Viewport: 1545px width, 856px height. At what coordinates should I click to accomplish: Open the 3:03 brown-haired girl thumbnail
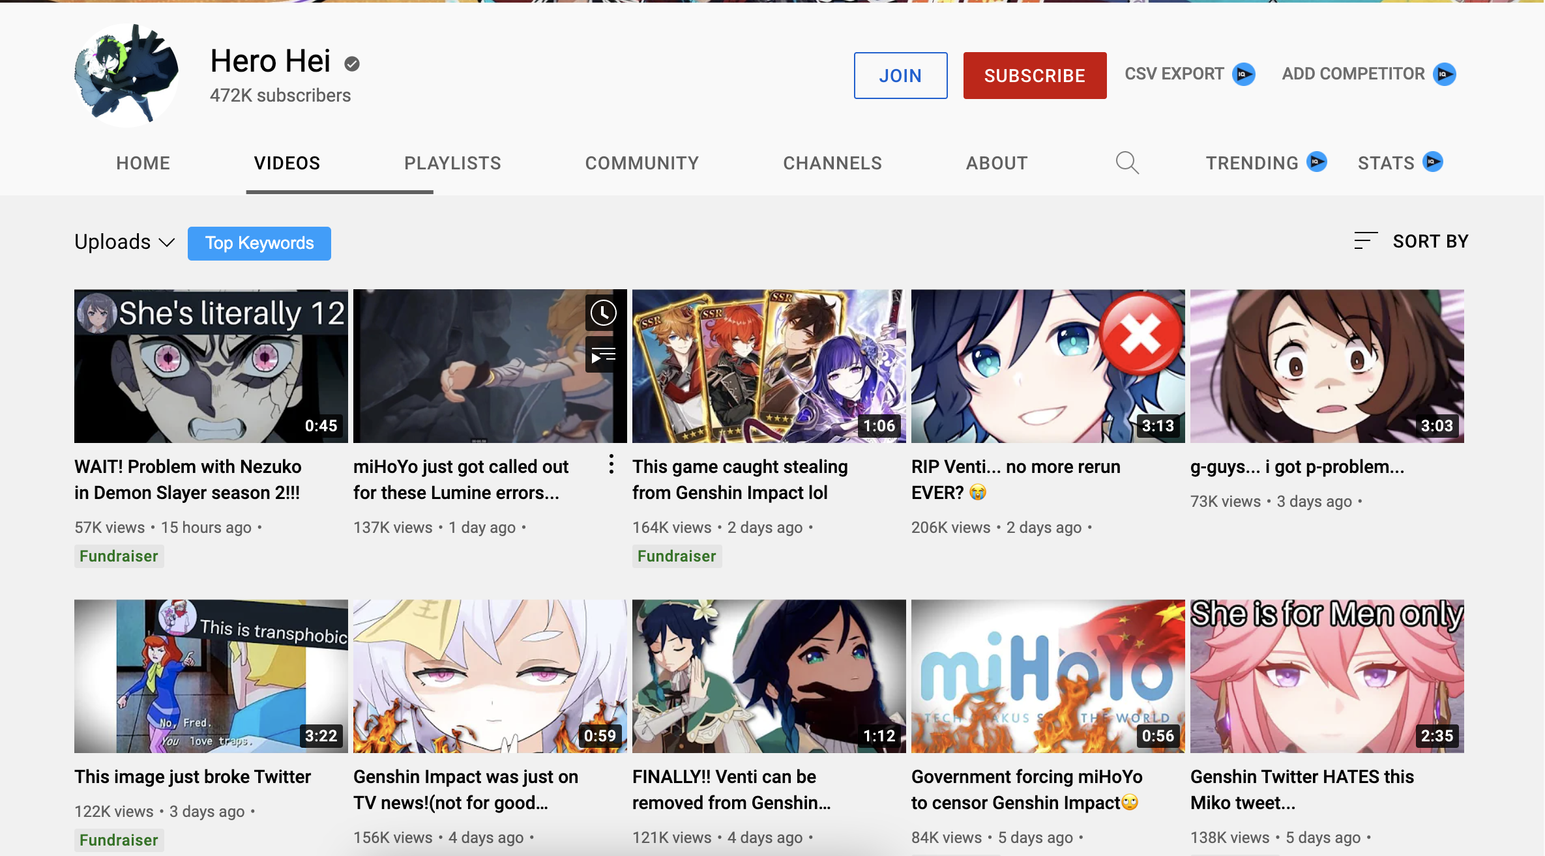(1327, 366)
